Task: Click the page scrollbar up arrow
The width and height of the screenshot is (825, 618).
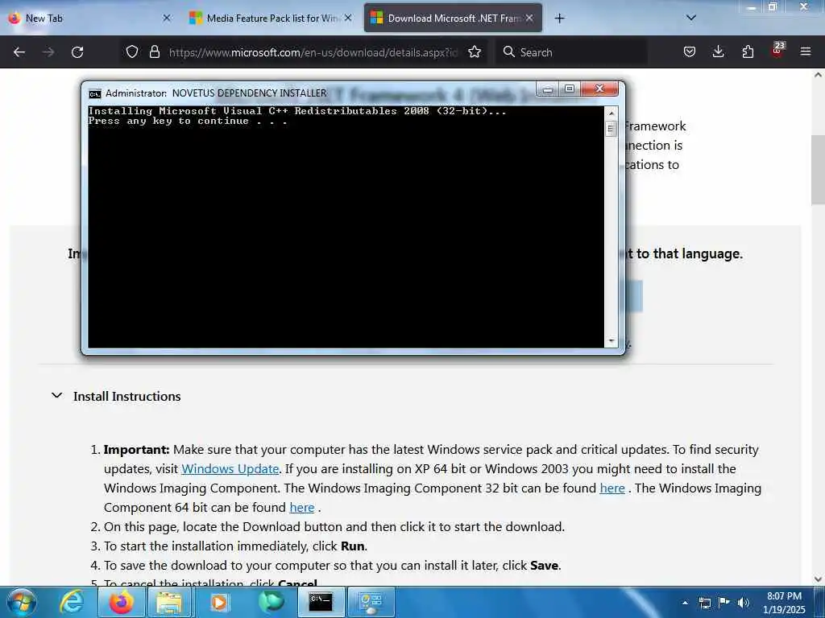Action: click(x=818, y=75)
